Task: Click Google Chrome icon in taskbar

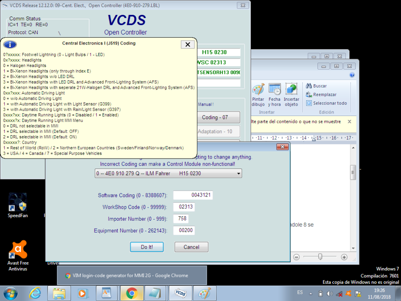Action: point(132,293)
